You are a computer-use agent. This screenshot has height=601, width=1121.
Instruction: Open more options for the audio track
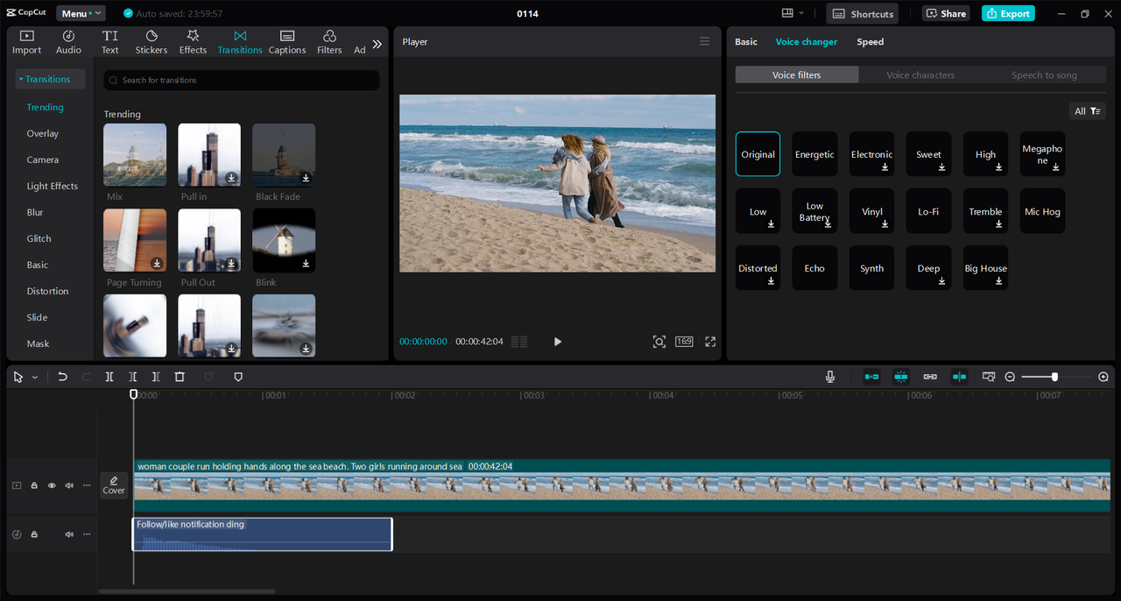click(86, 534)
